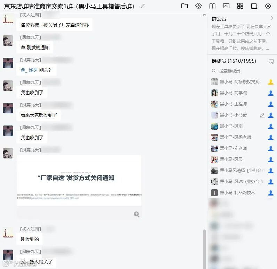This screenshot has height=269, width=277.
Task: Click the add/invite plus icon in header
Action: 254,6
